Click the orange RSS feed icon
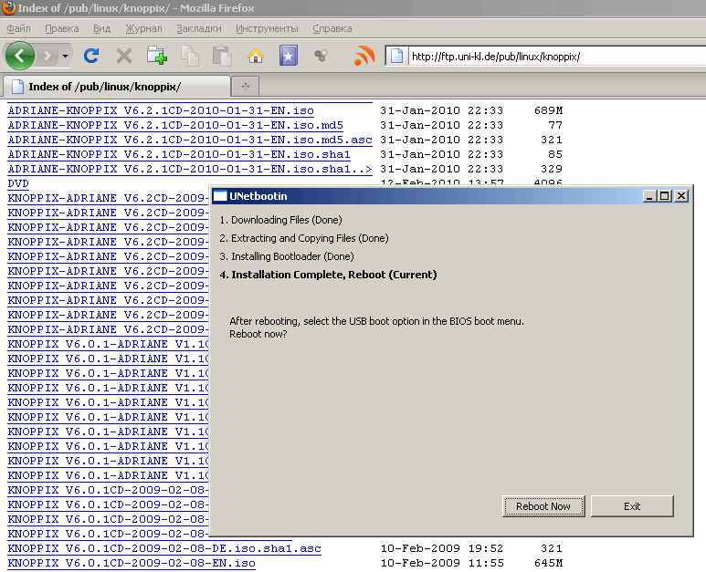The height and width of the screenshot is (572, 706). click(364, 57)
